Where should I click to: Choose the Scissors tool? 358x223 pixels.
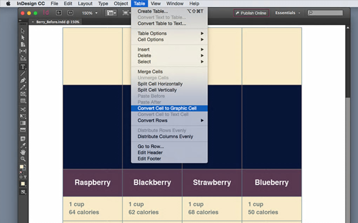click(23, 109)
